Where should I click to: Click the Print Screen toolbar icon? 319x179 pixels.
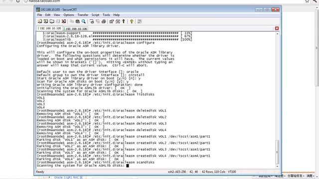(92, 21)
